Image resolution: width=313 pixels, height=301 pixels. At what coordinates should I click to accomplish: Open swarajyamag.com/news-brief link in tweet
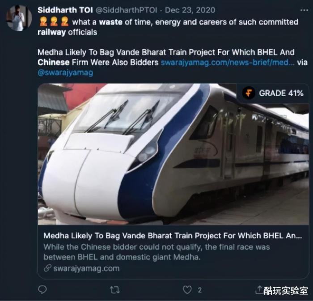coord(227,63)
